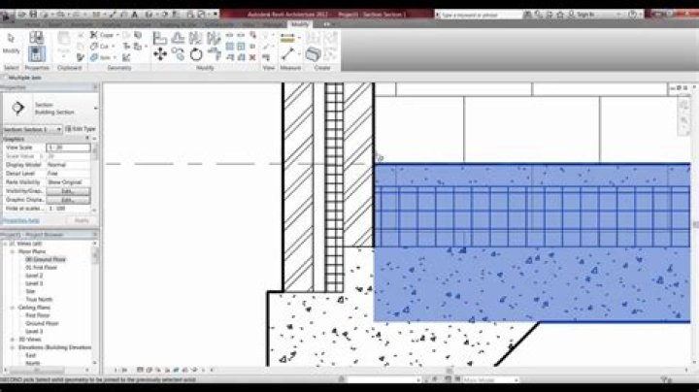Select the Align tool
Screen dimensions: 699x392
pos(159,38)
